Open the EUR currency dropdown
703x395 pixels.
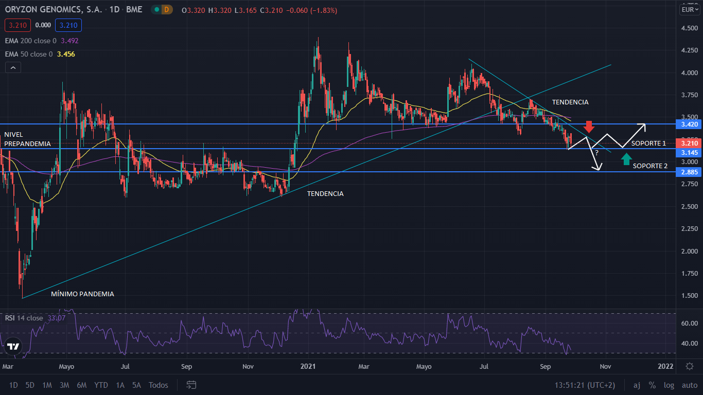689,9
